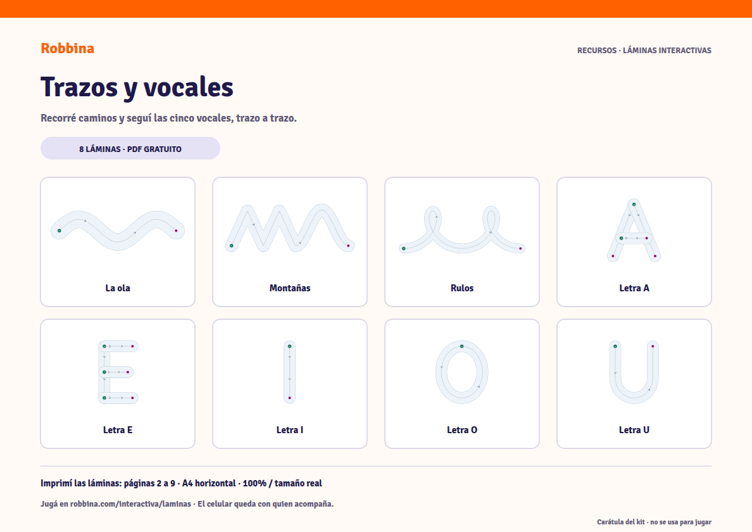Click the zigzag mountains path drawing
752x532 pixels.
click(290, 228)
